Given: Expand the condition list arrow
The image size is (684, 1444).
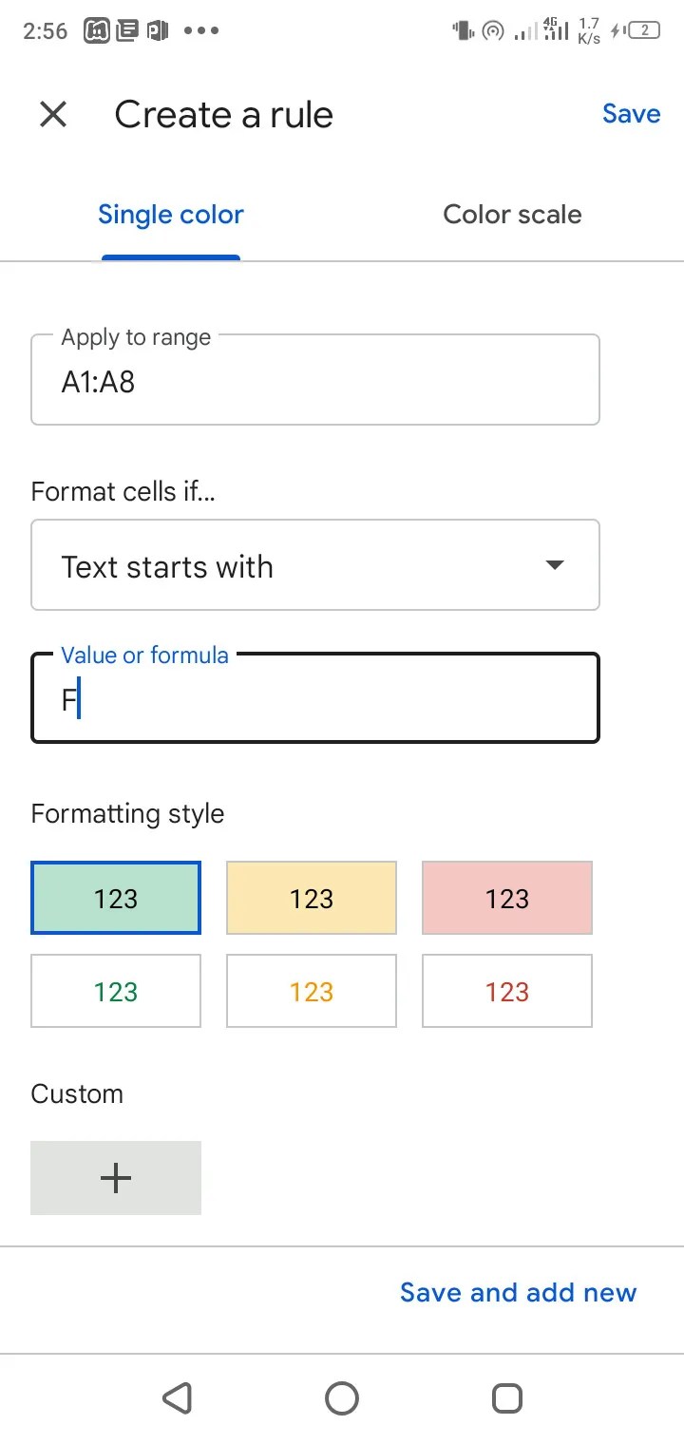Looking at the screenshot, I should (555, 565).
